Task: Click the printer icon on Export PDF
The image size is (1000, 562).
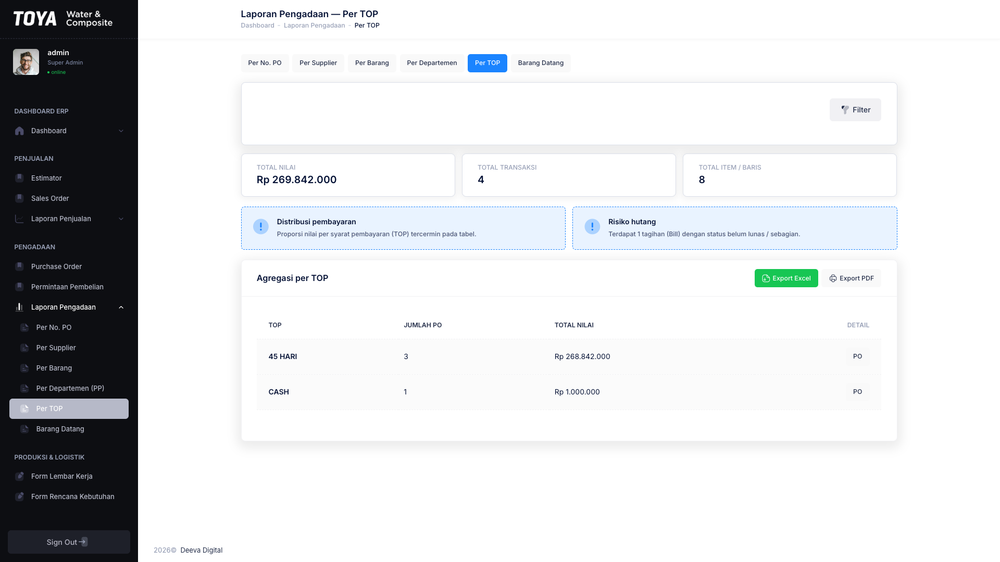Action: click(833, 278)
